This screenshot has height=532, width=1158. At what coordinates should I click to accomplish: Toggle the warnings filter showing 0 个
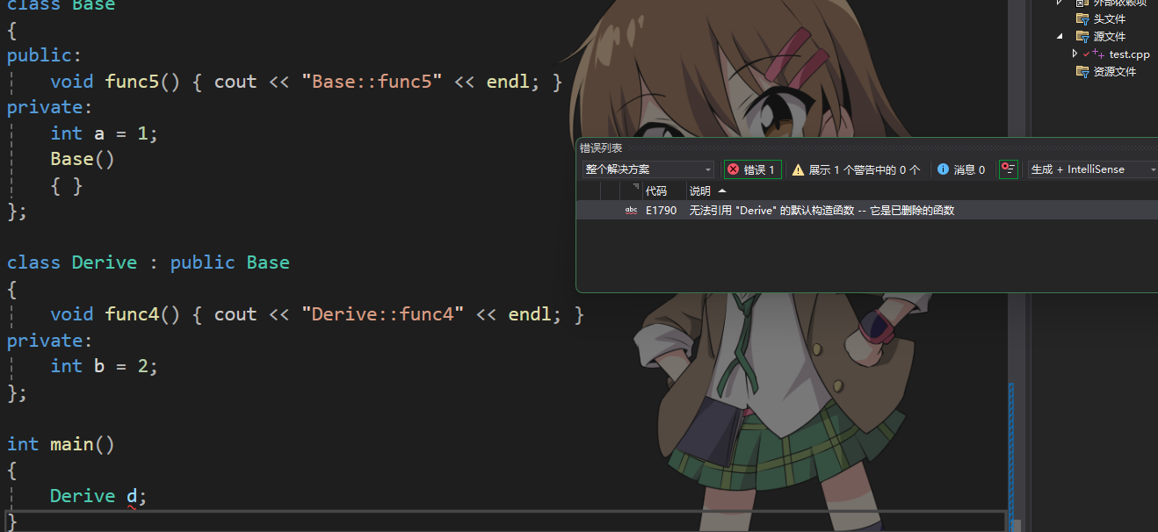856,169
